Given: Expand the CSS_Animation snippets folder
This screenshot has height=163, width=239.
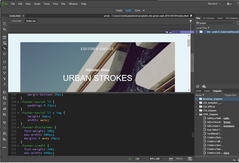Looking at the screenshot, I should pos(196,103).
